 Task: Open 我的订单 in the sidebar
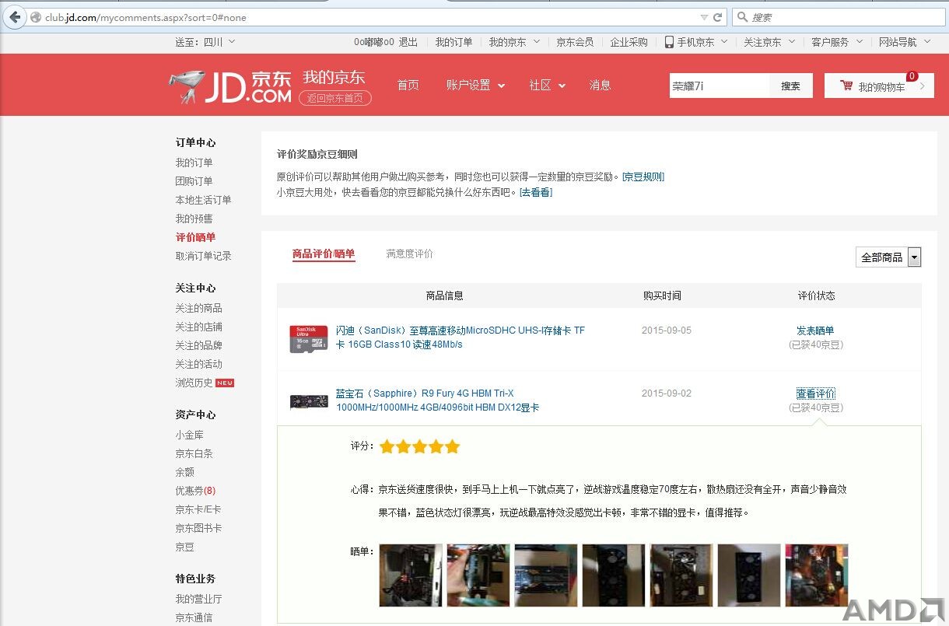click(x=194, y=163)
